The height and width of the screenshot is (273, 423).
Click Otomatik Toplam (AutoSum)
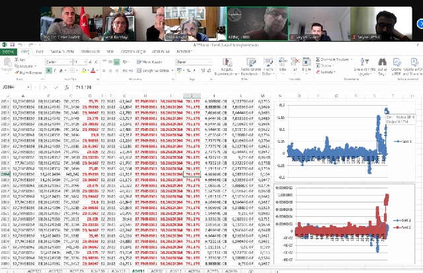(332, 59)
